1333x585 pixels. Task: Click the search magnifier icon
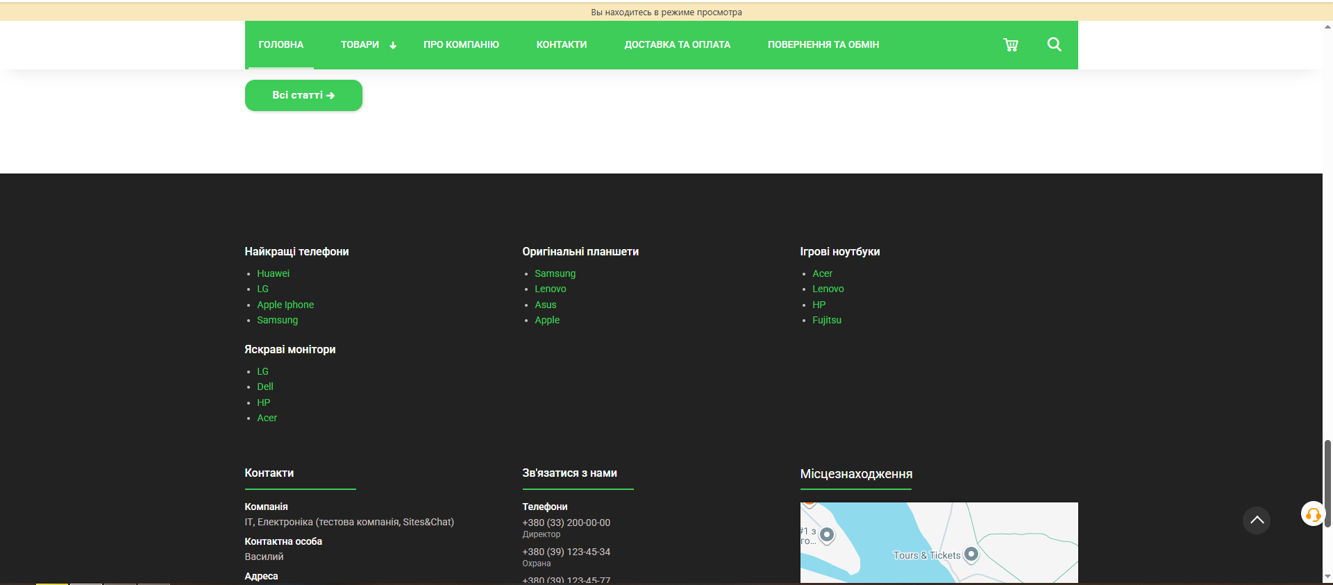[x=1054, y=45]
